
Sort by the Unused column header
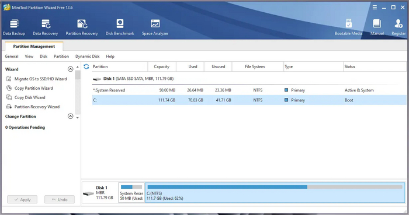pyautogui.click(x=219, y=66)
